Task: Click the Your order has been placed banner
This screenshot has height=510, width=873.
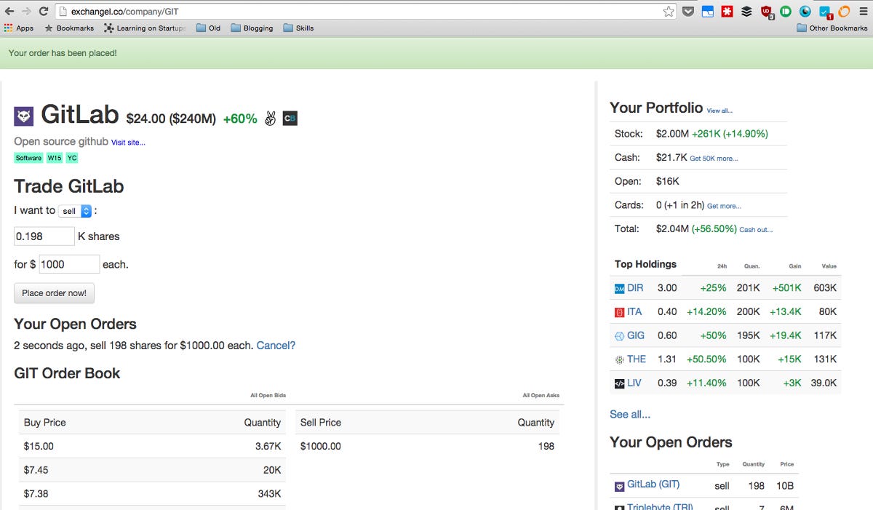Action: [436, 53]
